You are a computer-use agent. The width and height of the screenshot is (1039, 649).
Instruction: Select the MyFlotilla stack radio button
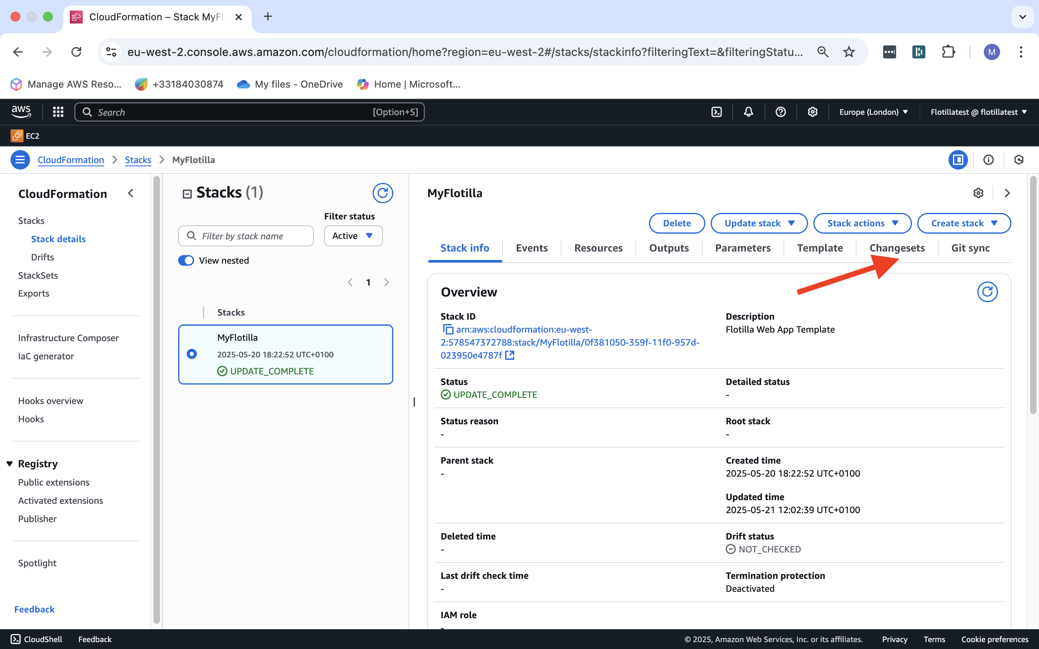[x=192, y=354]
